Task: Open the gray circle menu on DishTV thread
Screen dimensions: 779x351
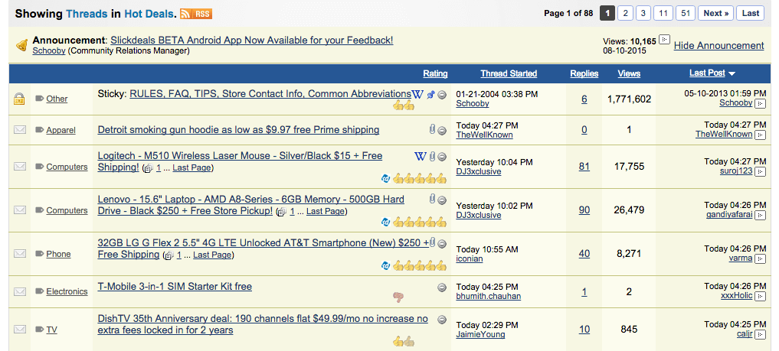Action: coord(442,320)
